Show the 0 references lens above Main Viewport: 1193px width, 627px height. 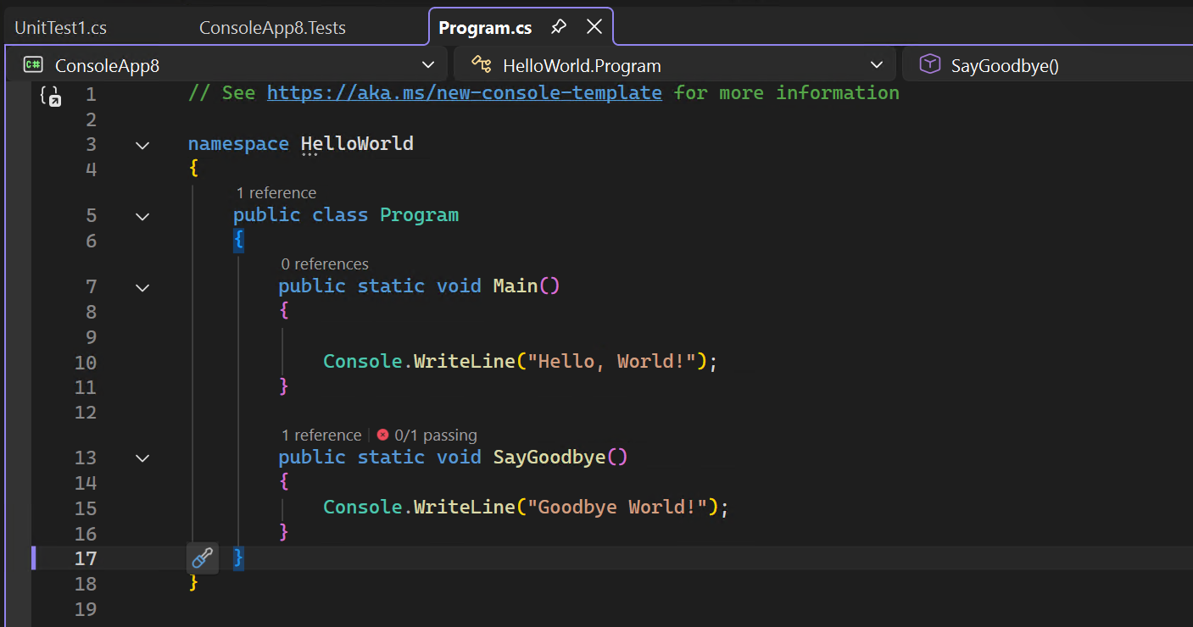point(325,264)
